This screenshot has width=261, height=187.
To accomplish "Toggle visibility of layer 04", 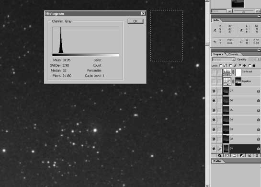I will point(214,120).
